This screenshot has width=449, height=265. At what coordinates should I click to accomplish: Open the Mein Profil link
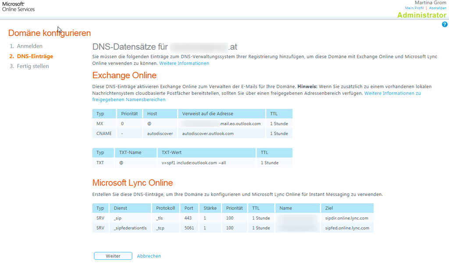[x=415, y=8]
